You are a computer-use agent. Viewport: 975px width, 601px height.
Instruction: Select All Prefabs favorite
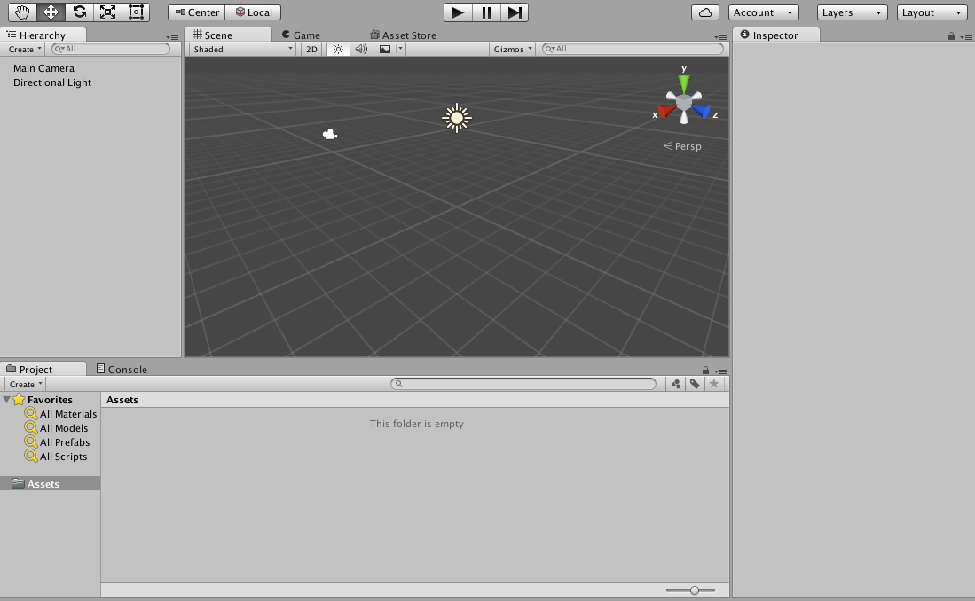[x=57, y=442]
